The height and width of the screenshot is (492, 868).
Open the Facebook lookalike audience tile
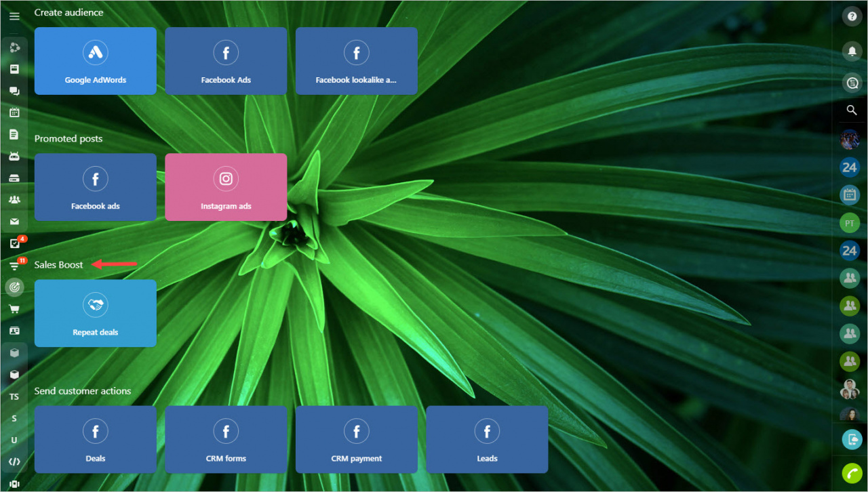click(356, 61)
